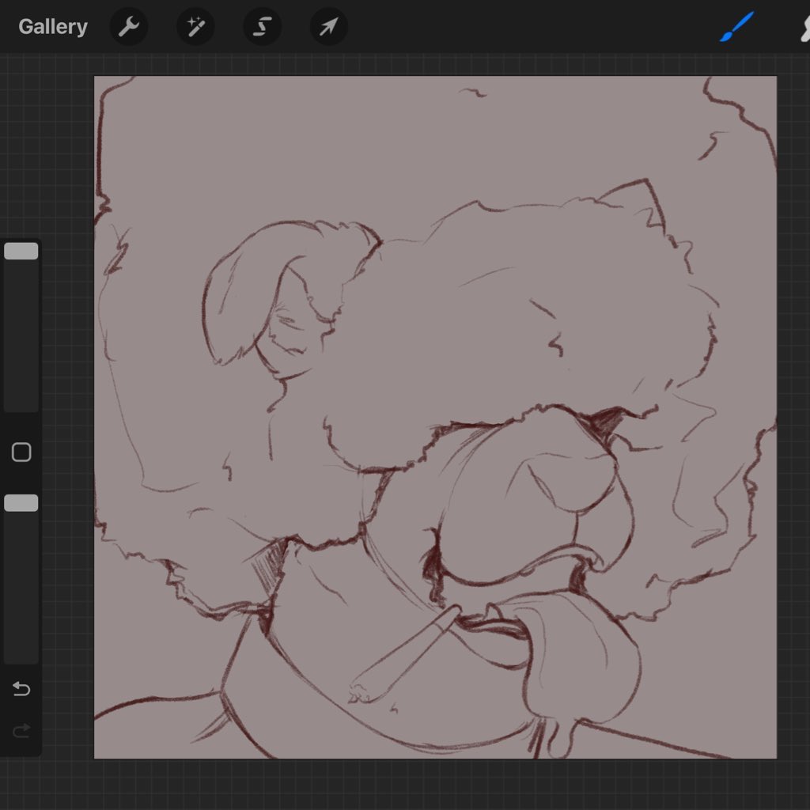Return to the Gallery

tap(53, 27)
